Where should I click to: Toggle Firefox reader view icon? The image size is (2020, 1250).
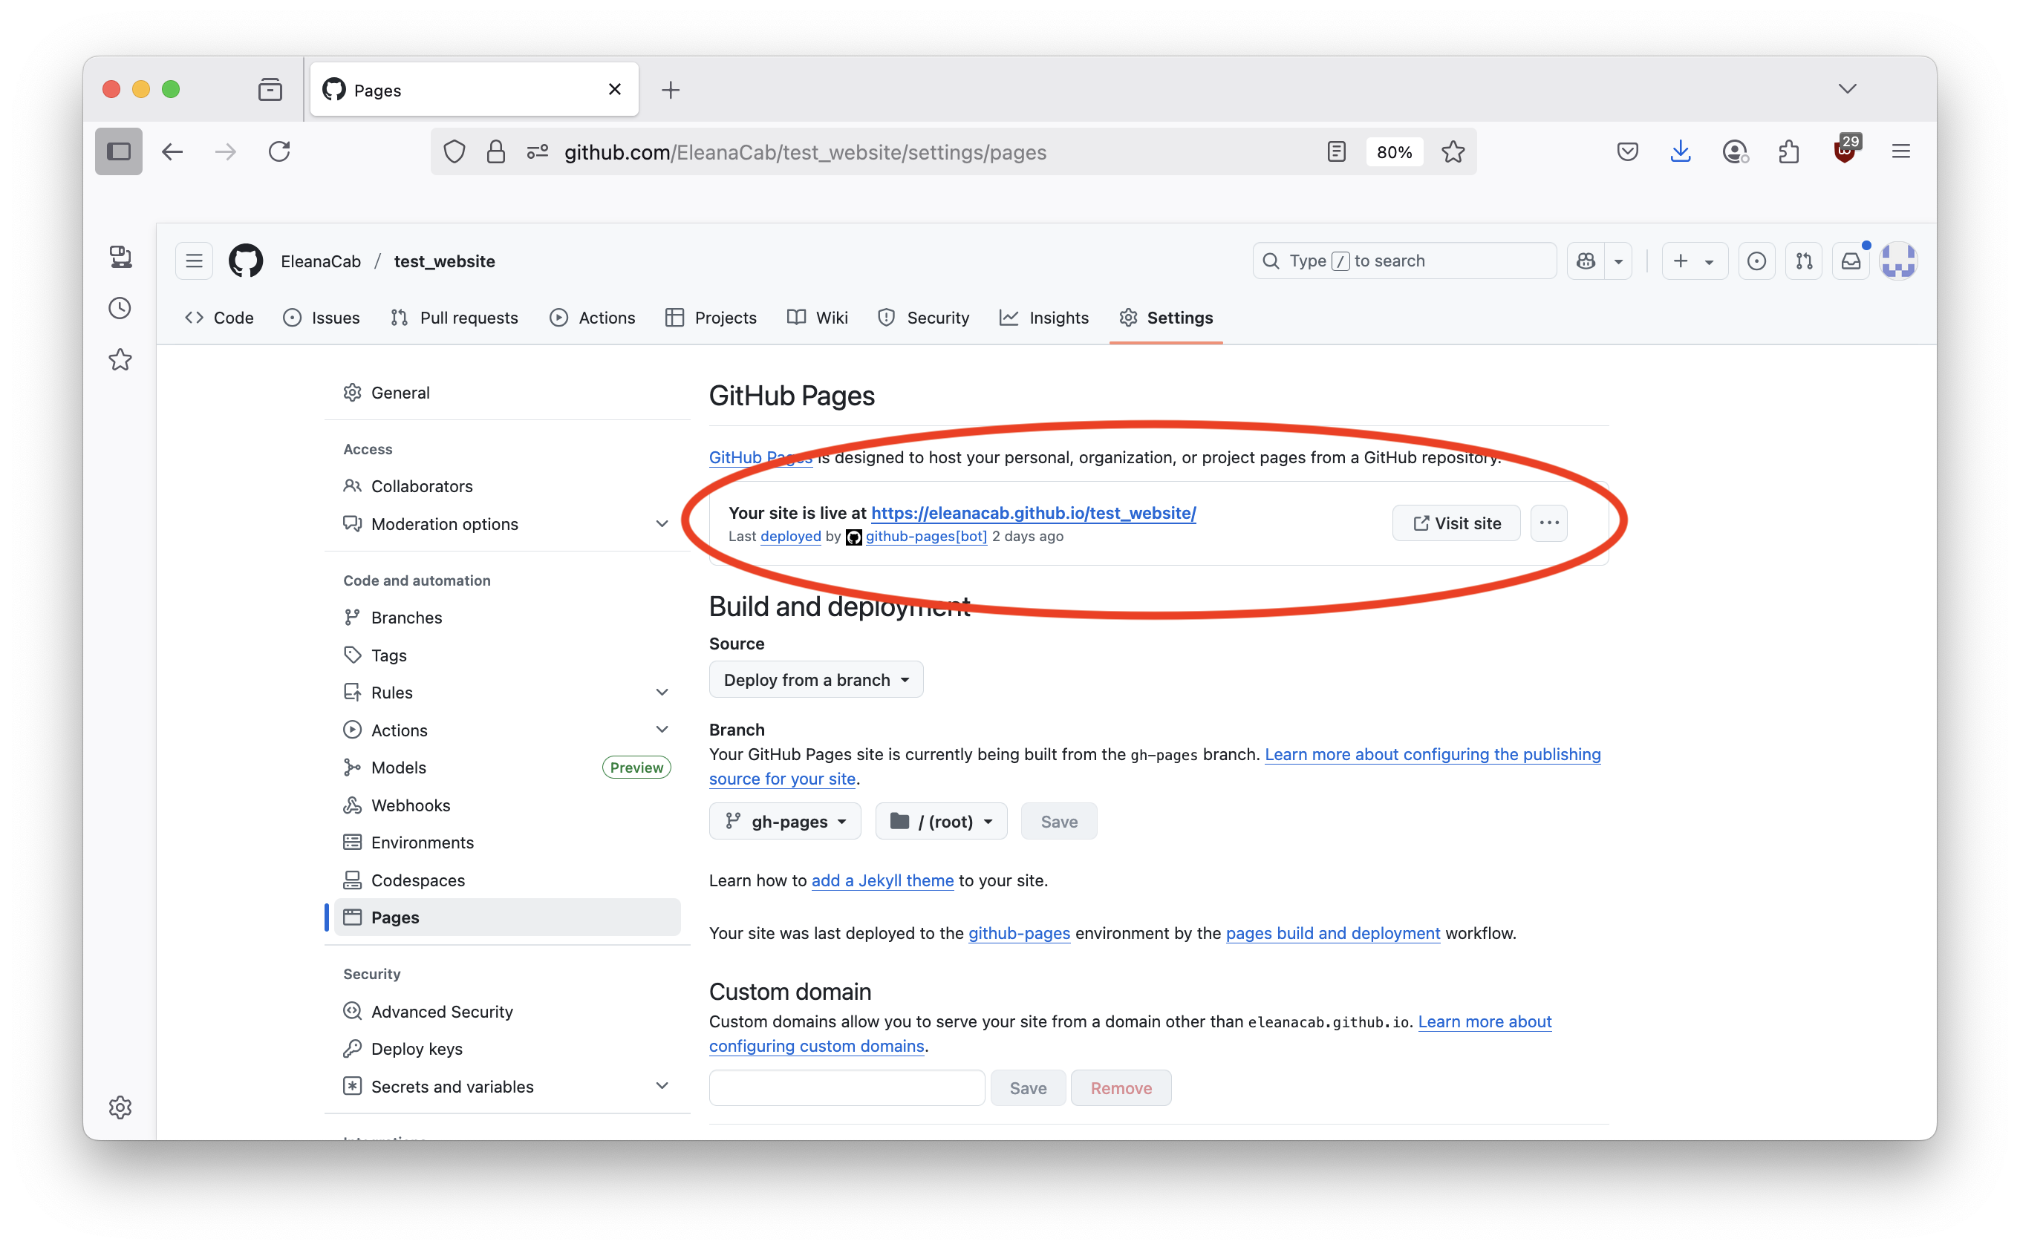1336,152
